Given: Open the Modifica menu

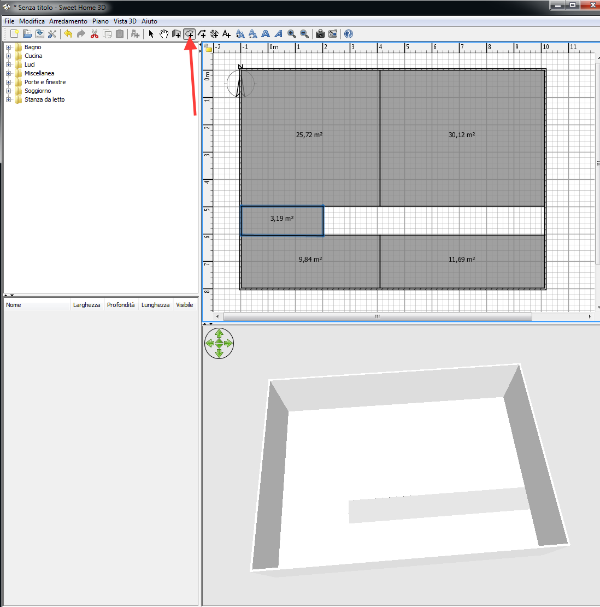Looking at the screenshot, I should 32,21.
